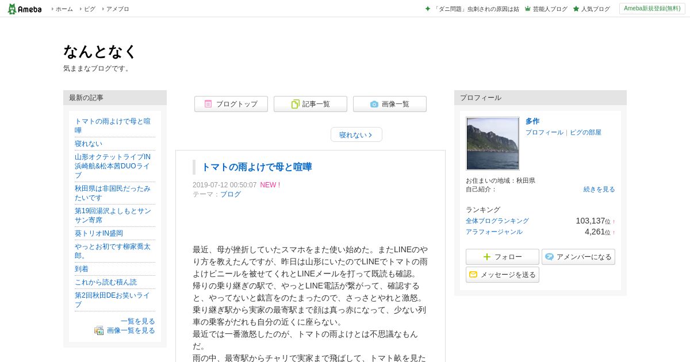Click the フォロー button
Screen dimensions: 690x362
point(503,257)
